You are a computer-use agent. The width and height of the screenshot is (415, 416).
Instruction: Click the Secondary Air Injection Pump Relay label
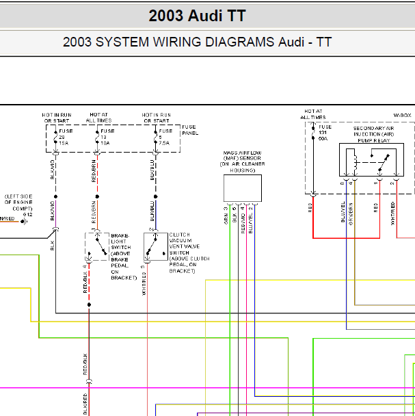tap(373, 134)
